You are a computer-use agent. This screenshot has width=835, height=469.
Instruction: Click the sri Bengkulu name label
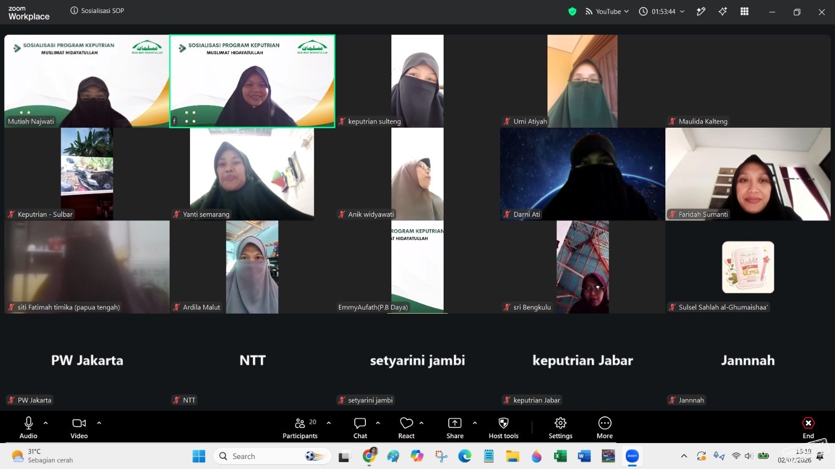pyautogui.click(x=532, y=307)
